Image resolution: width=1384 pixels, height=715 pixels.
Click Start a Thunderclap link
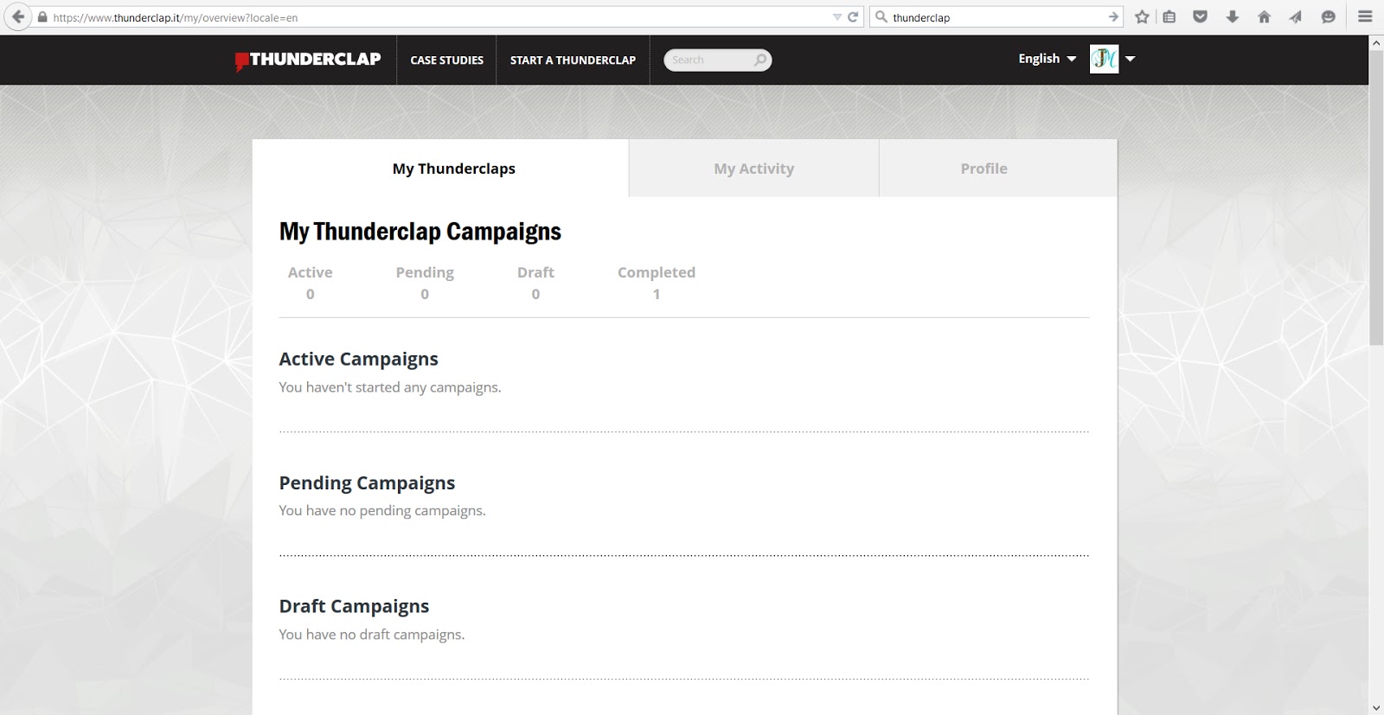pos(573,60)
